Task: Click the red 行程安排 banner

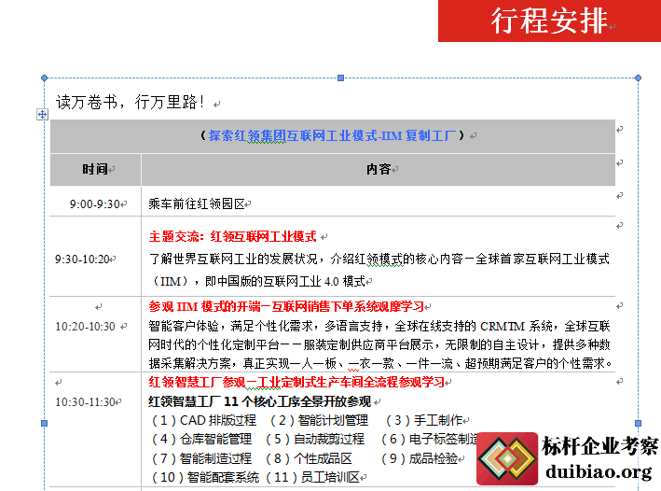Action: (549, 21)
